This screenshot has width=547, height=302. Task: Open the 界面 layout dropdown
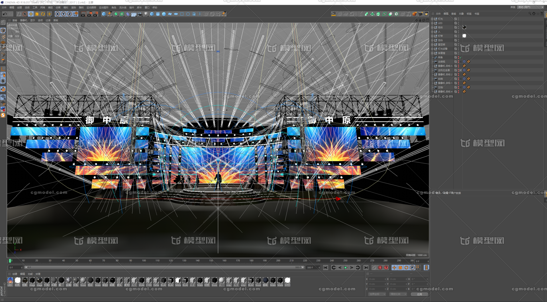pyautogui.click(x=530, y=7)
